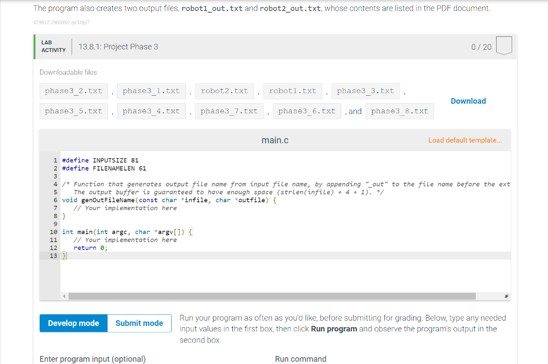
Task: Open the phase3_3.txt downloadable file
Action: [x=366, y=91]
